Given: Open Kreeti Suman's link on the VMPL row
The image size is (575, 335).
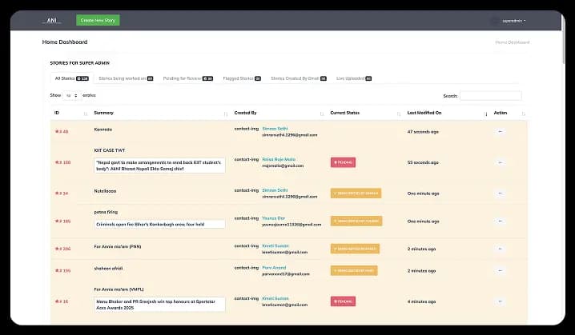Looking at the screenshot, I should [275, 298].
